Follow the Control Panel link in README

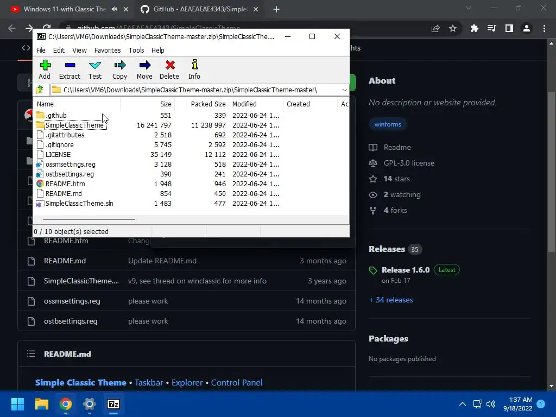coord(237,383)
